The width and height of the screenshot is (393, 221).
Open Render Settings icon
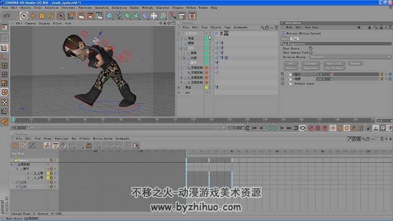tap(100, 16)
